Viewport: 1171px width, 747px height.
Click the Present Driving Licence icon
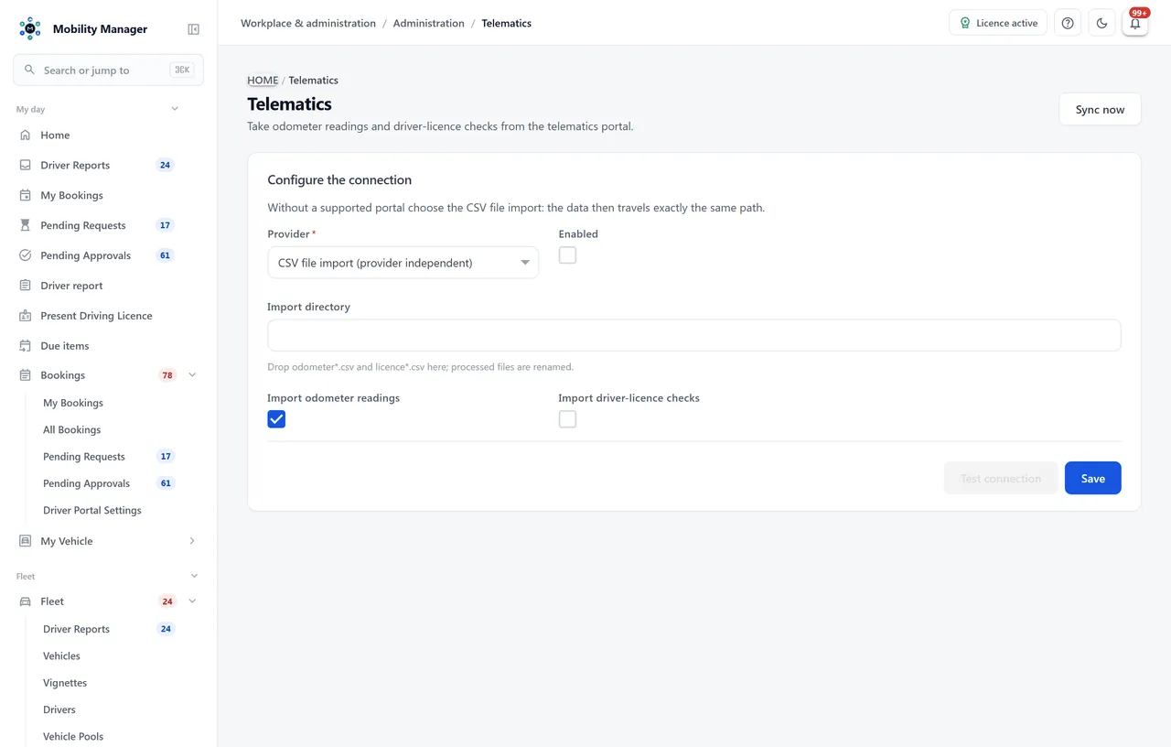(26, 316)
